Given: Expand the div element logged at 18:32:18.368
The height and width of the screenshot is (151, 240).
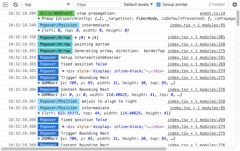Looking at the screenshot, I should (63, 127).
